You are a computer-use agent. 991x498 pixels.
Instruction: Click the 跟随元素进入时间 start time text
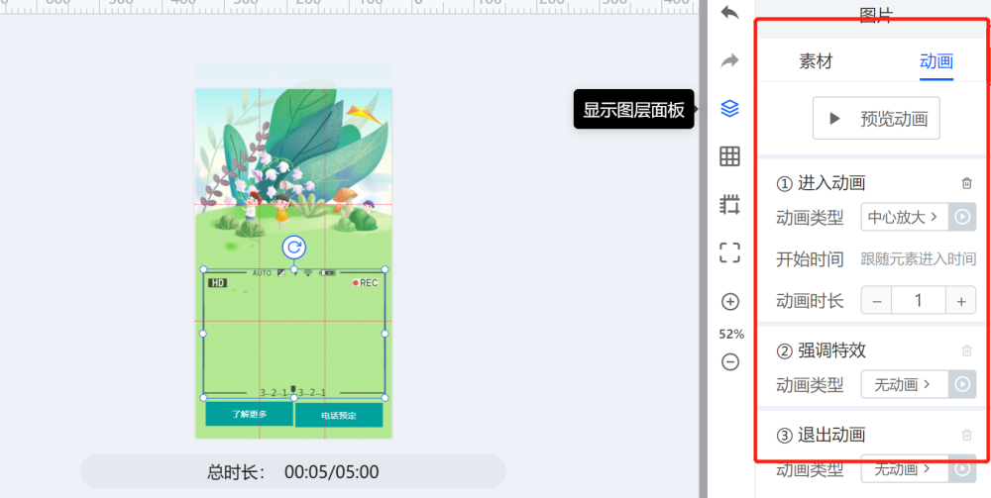(x=919, y=258)
